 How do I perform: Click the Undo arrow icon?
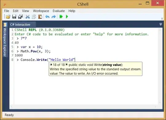(47, 17)
